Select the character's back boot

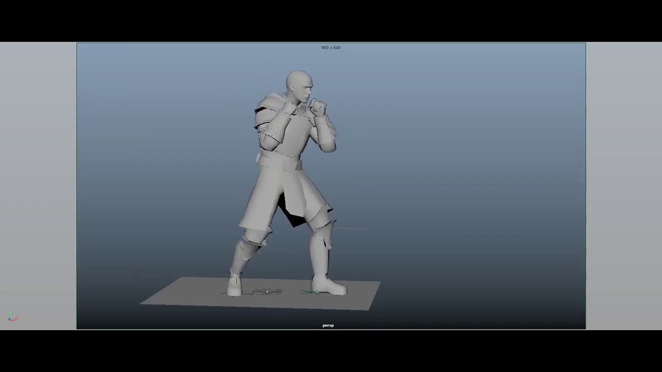234,287
